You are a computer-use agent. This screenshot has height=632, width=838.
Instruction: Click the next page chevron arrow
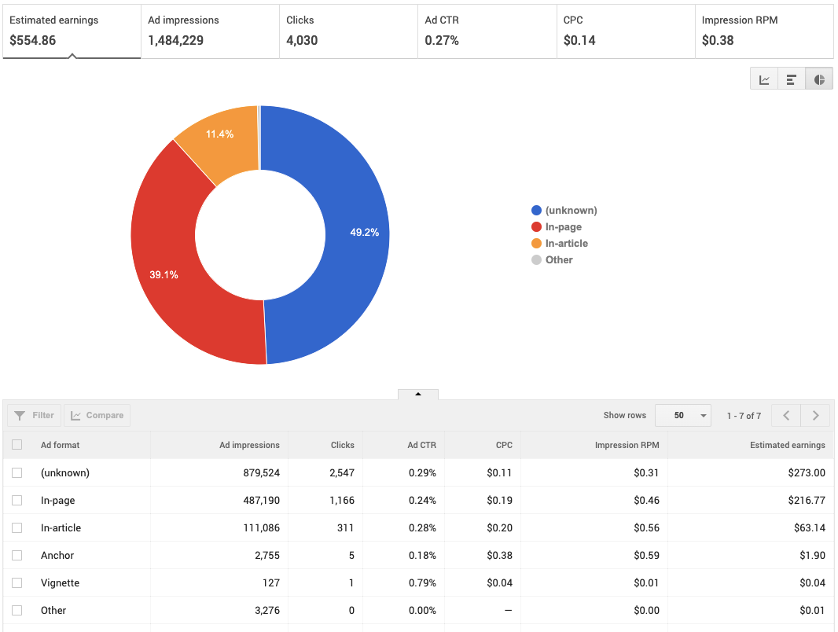tap(815, 415)
